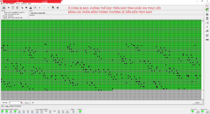The image size is (210, 114).
Task: Open the Windows menu
Action: (x=24, y=4)
